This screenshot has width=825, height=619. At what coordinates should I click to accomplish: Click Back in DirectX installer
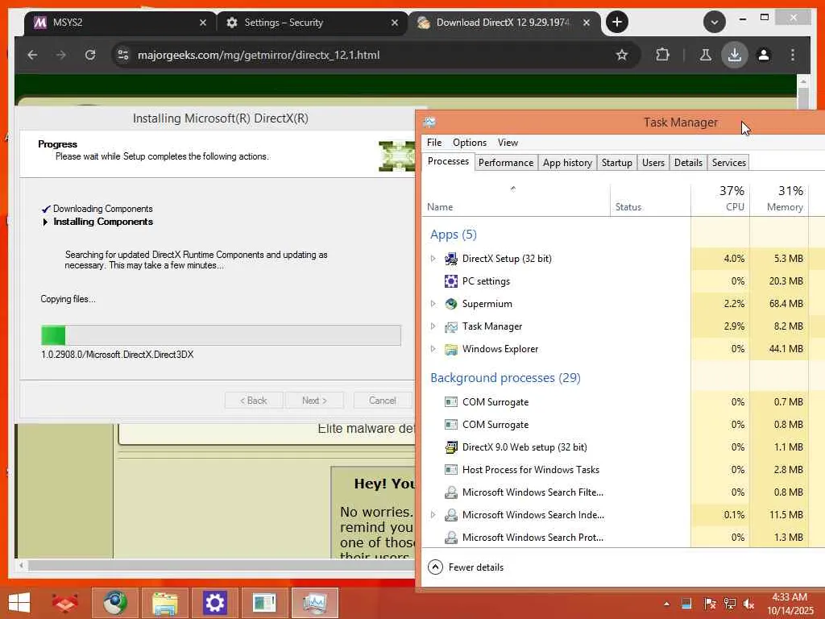[254, 401]
